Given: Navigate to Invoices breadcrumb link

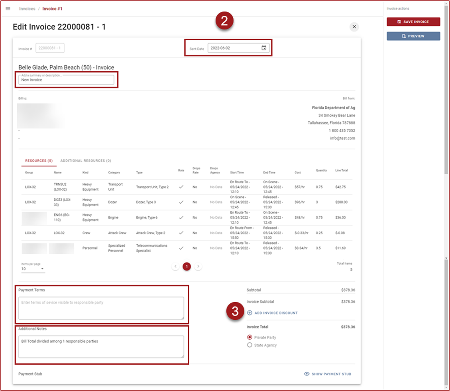Looking at the screenshot, I should pos(27,8).
